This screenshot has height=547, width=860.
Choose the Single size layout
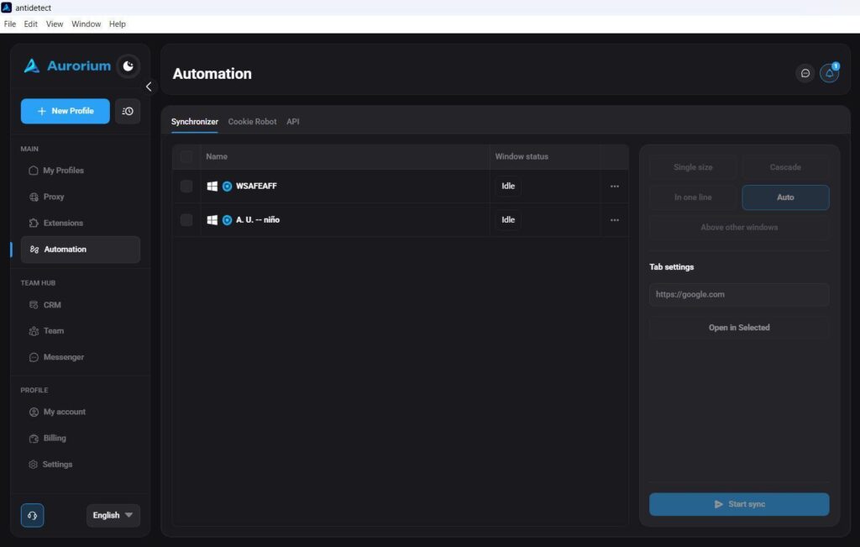(x=693, y=167)
